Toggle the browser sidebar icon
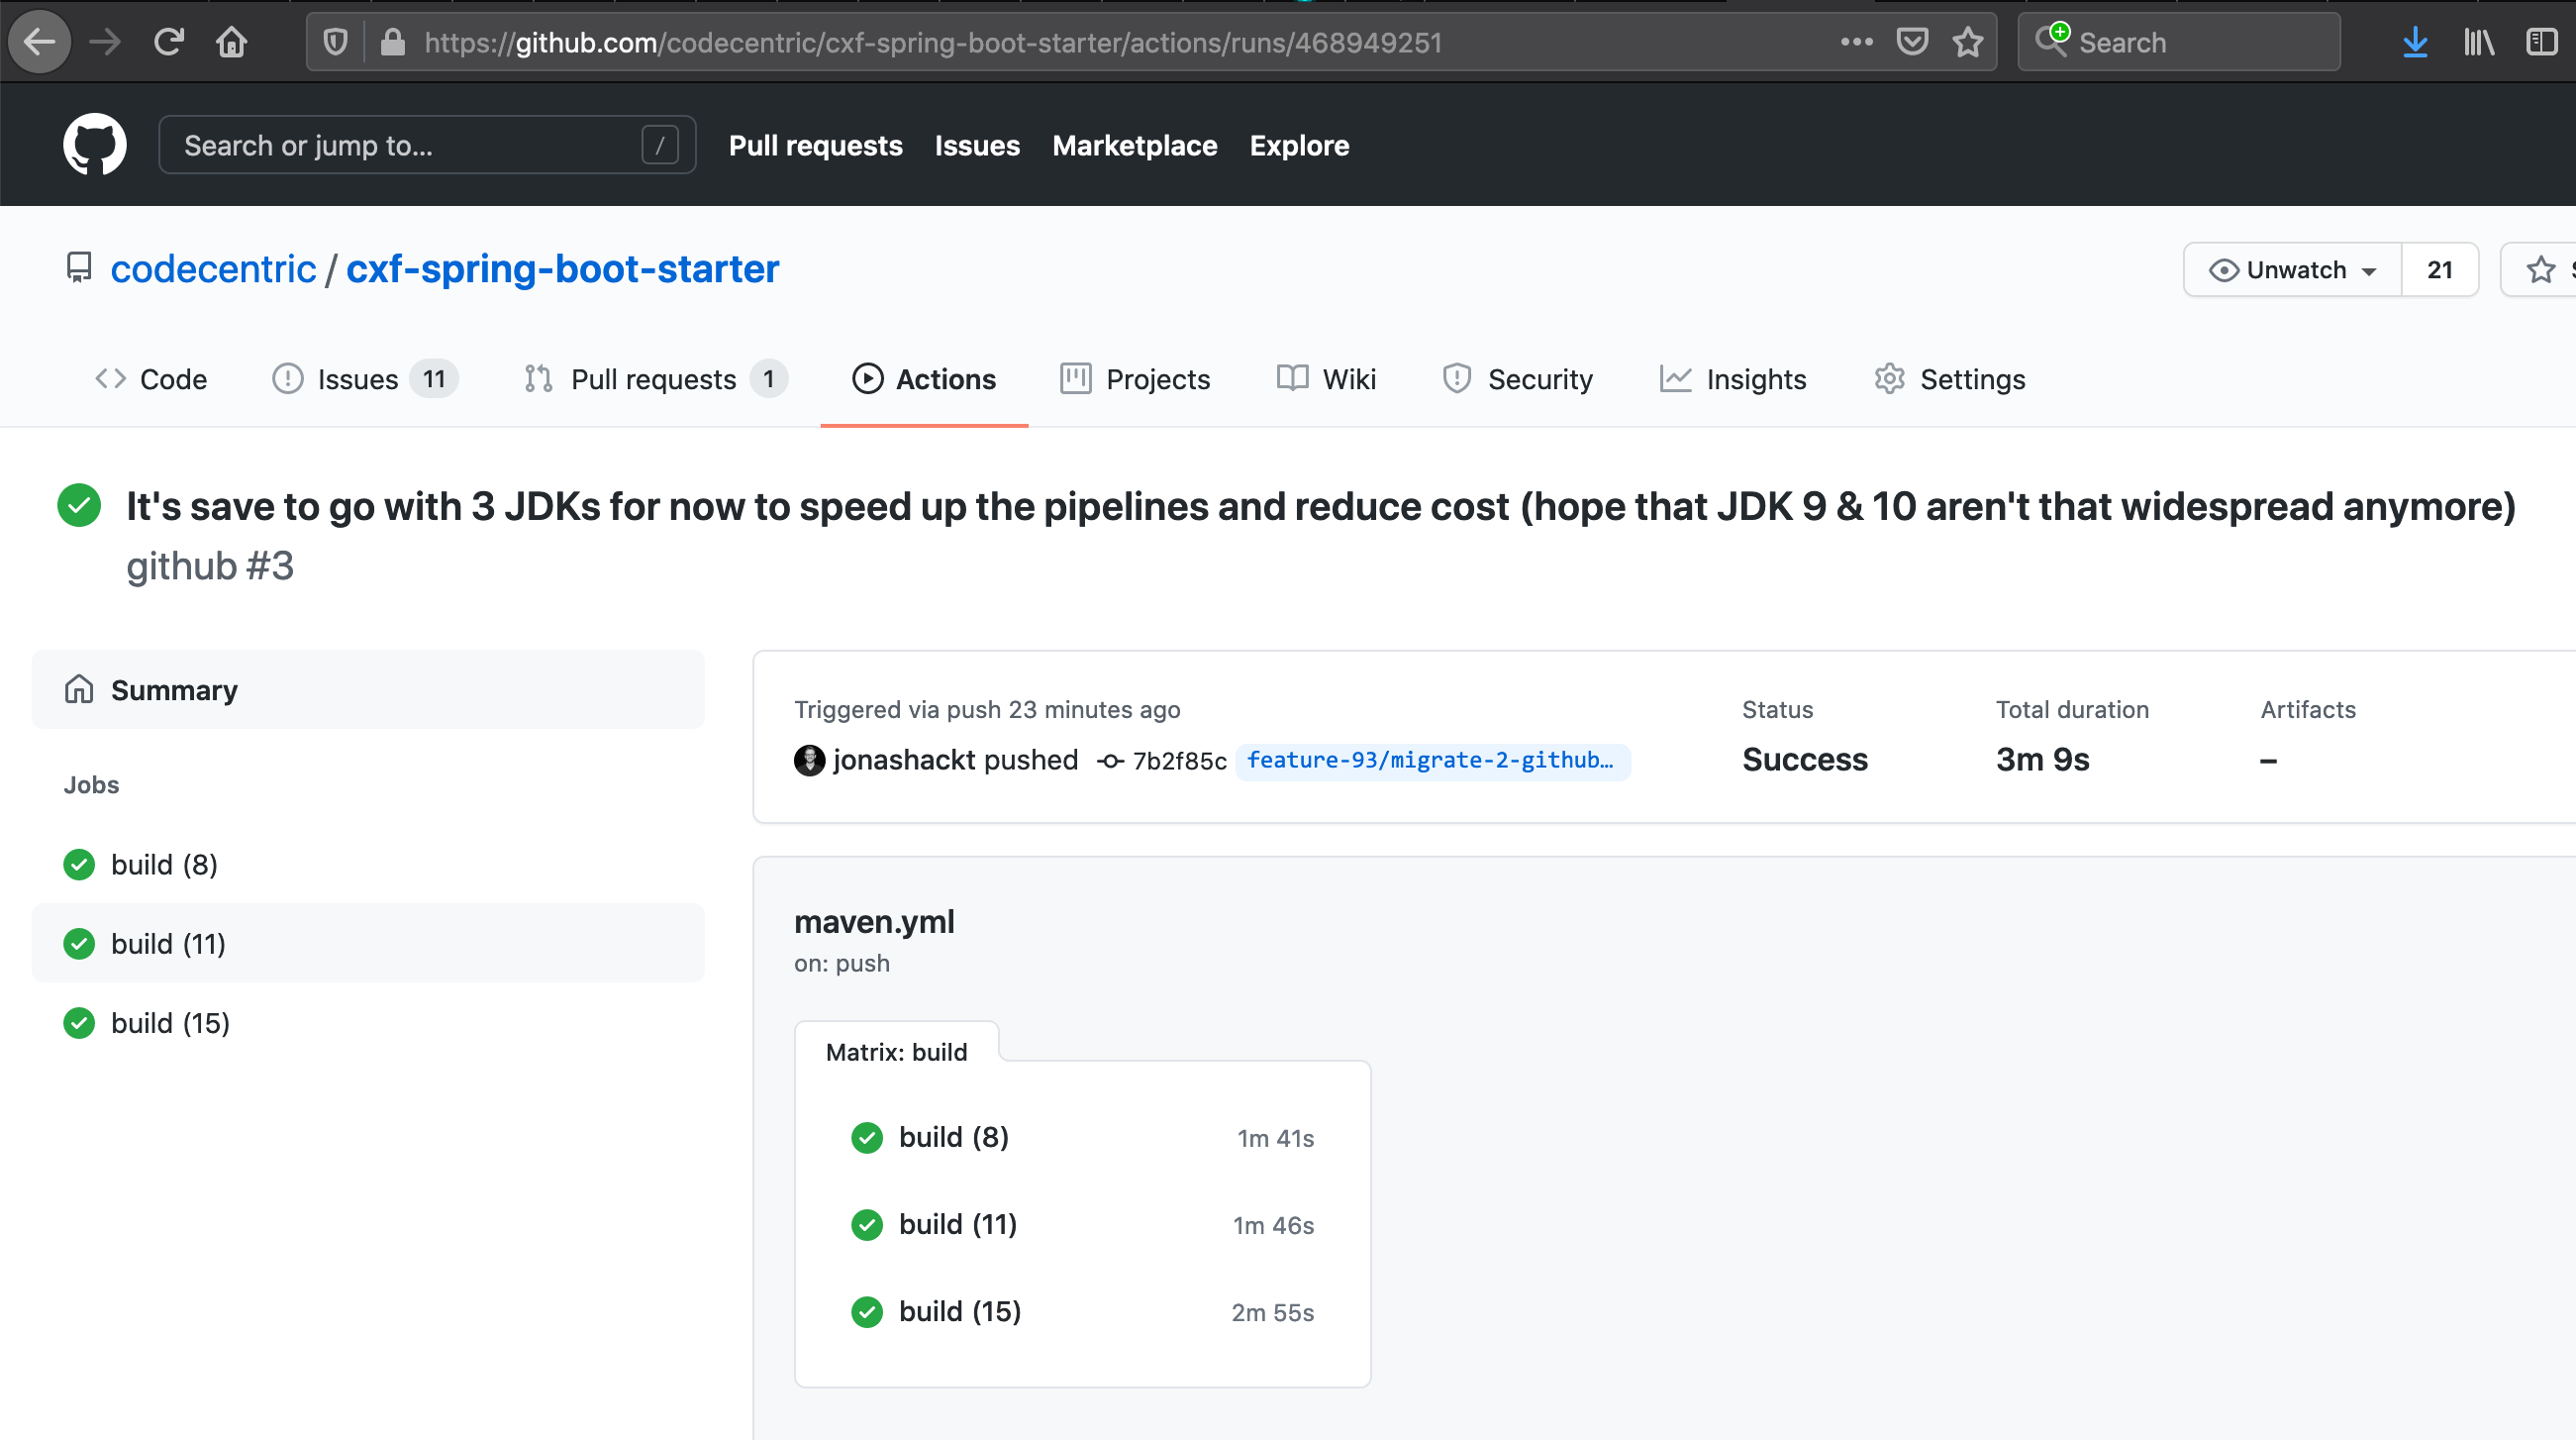This screenshot has width=2576, height=1440. pos(2540,42)
